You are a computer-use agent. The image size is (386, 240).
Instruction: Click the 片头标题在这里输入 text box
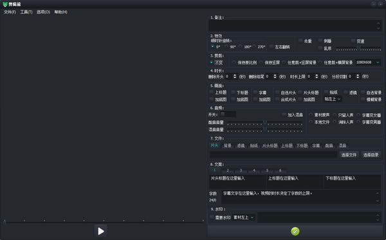point(237,181)
